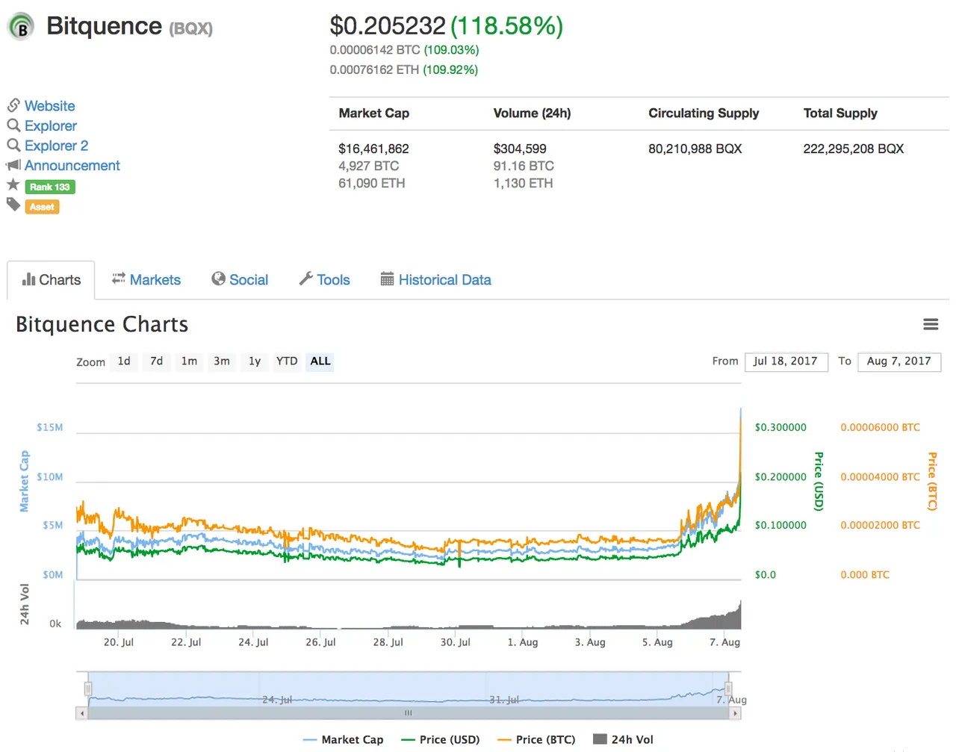
Task: Click the Bitquence coin logo
Action: [22, 27]
